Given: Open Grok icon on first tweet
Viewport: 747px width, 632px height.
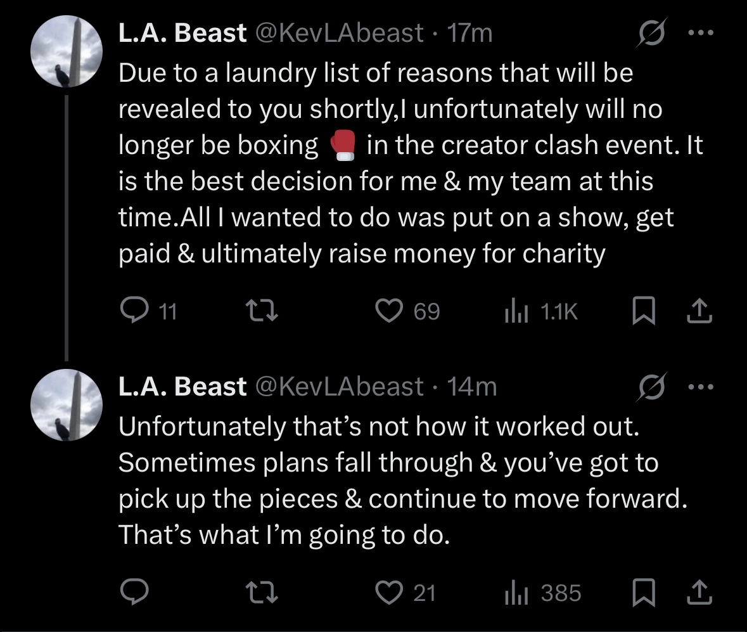Looking at the screenshot, I should click(x=652, y=33).
